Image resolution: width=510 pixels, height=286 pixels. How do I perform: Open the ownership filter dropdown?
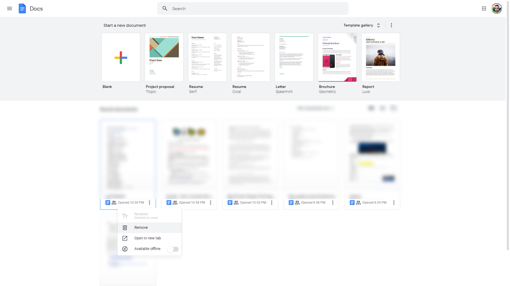[315, 108]
